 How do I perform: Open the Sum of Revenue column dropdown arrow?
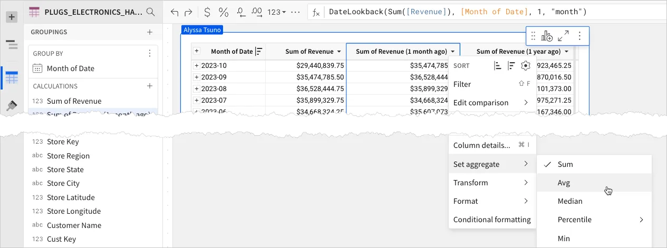[339, 52]
